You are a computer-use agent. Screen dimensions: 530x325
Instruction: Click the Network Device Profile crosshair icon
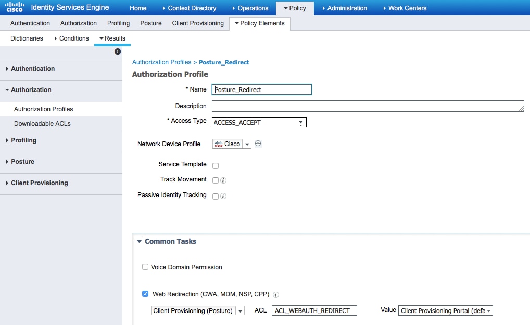[258, 144]
